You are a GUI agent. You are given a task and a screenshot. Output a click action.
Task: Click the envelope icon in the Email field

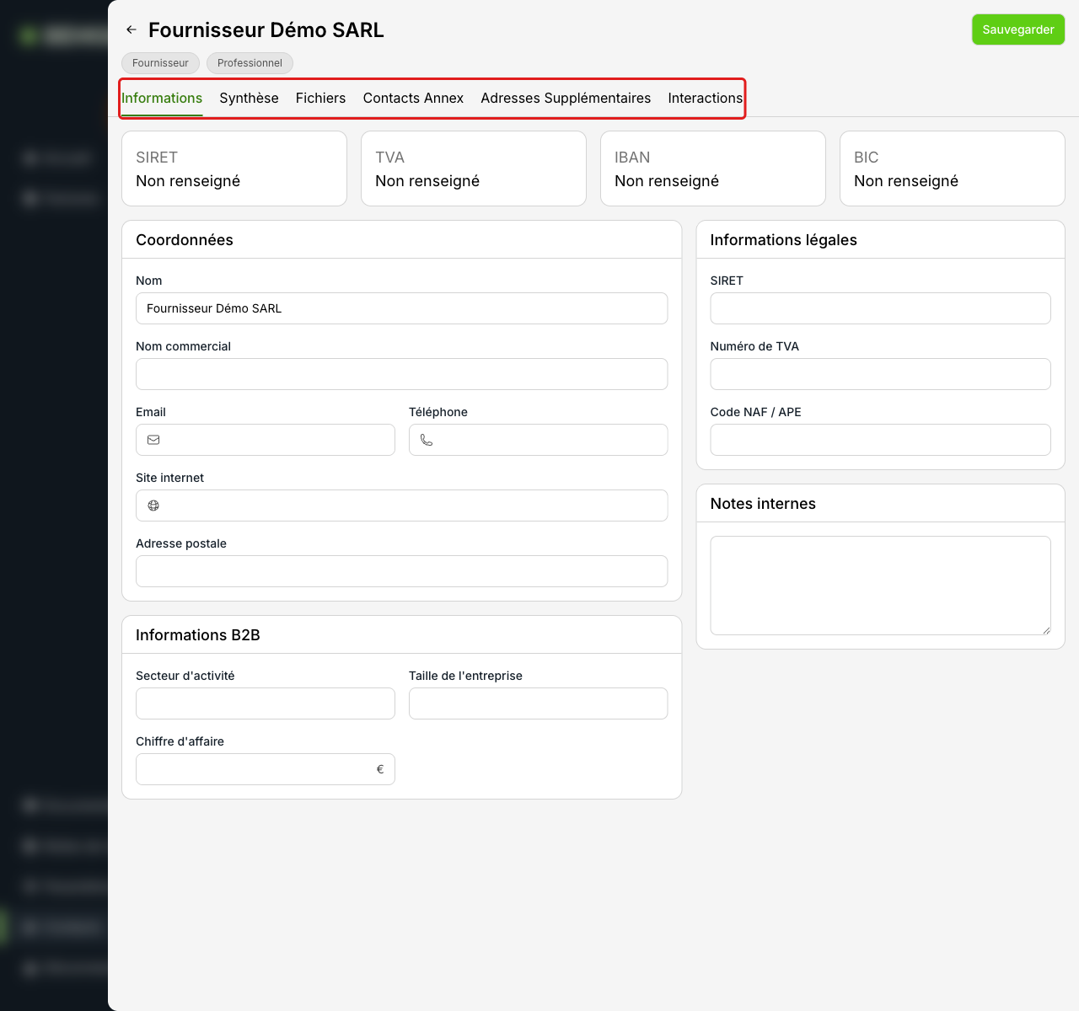[153, 440]
